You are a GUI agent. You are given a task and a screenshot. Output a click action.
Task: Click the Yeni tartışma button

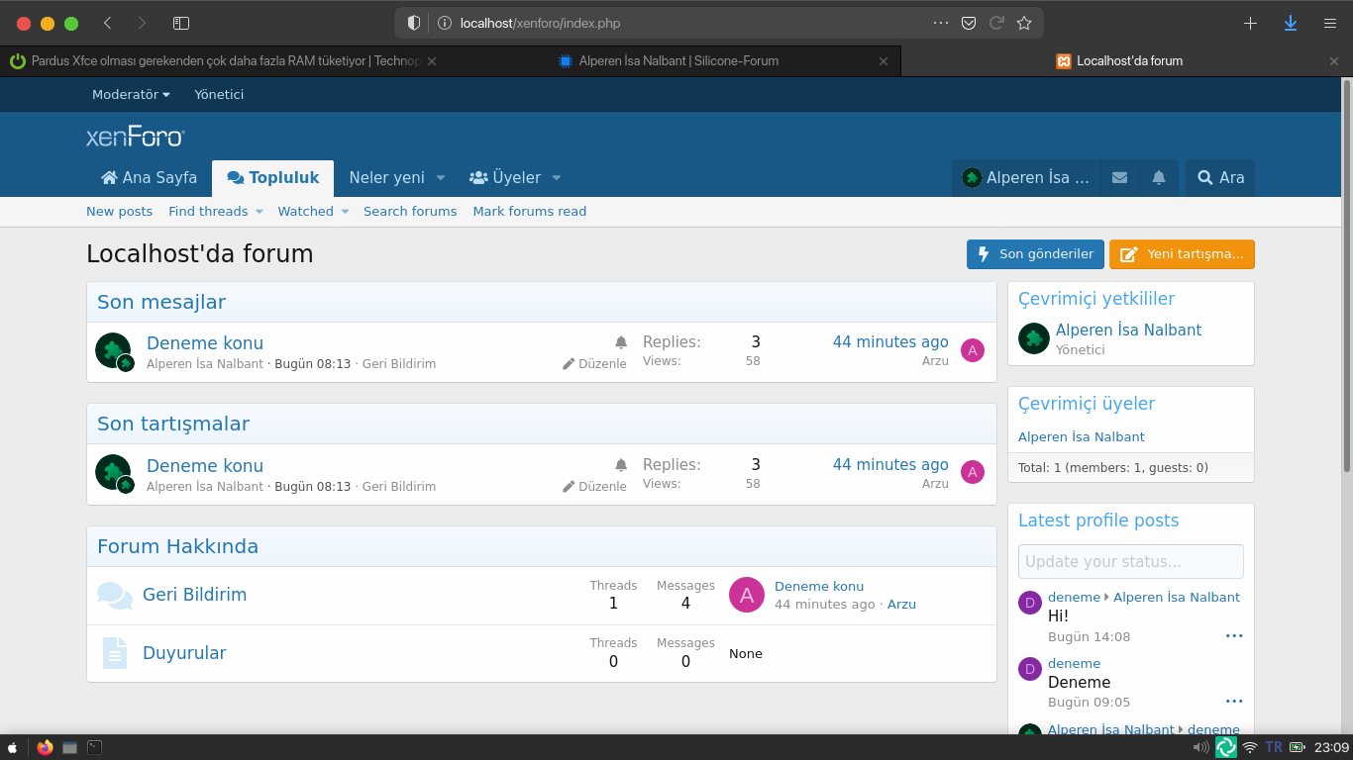(1182, 254)
